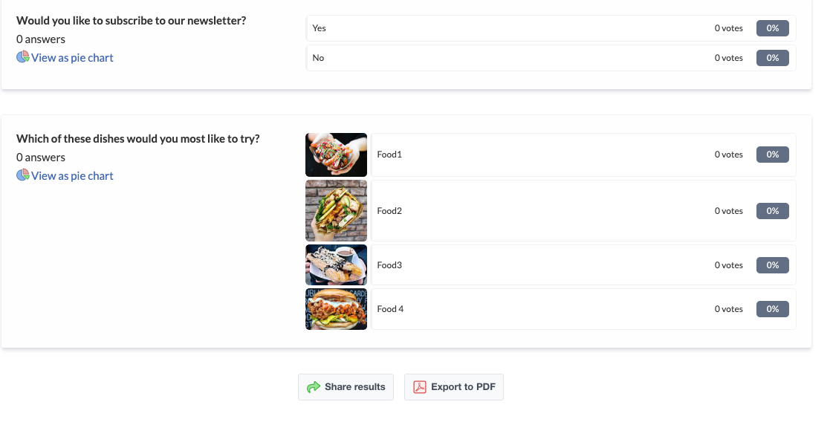Click pie chart icon under dishes question
Viewport: 830px width, 422px height.
click(x=23, y=175)
